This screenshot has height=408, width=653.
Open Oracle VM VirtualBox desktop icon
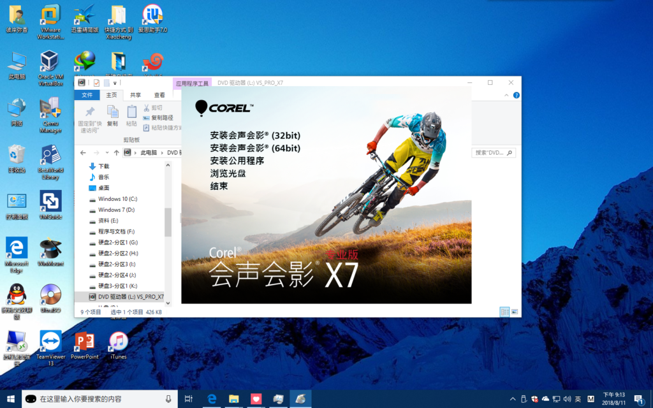pyautogui.click(x=50, y=62)
